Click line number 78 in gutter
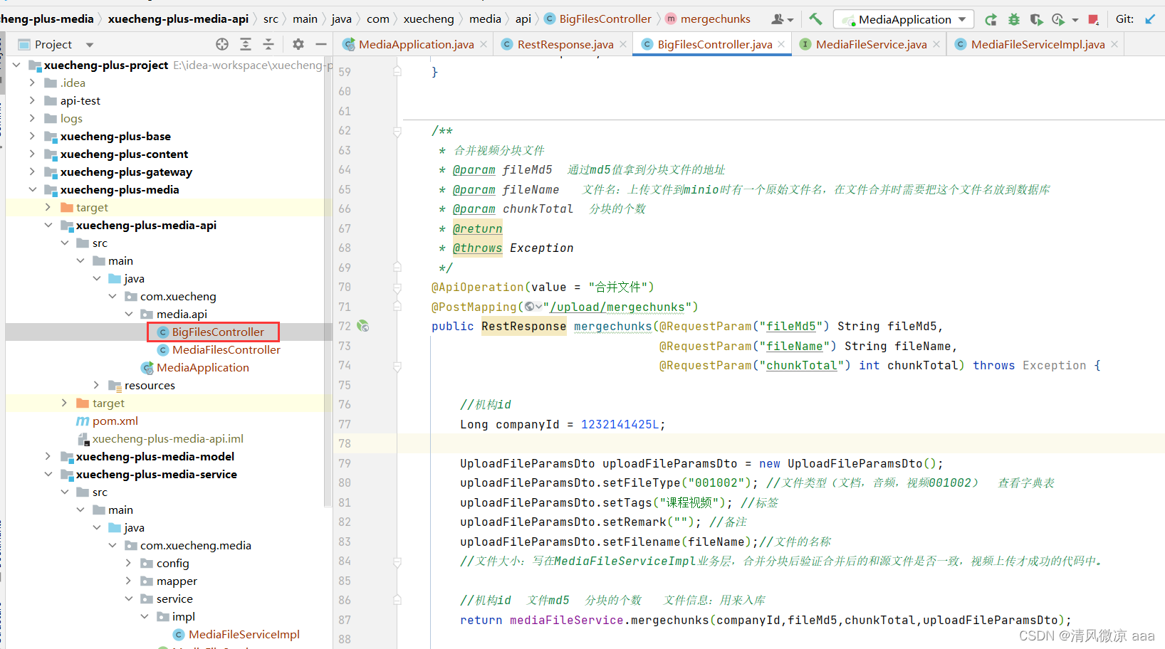Screen dimensions: 1165x649 coord(345,443)
